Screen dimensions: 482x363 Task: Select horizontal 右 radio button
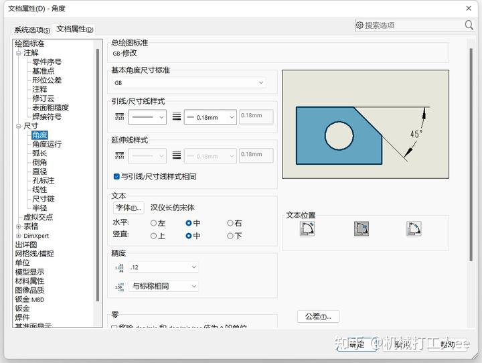click(230, 223)
